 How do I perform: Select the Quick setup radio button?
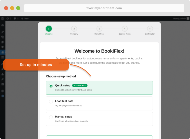(51, 86)
